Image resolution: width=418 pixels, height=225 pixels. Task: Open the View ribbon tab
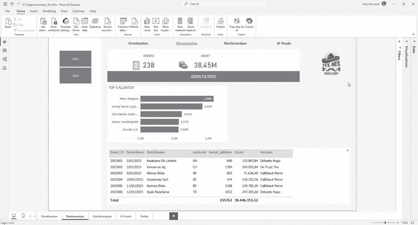tap(64, 11)
